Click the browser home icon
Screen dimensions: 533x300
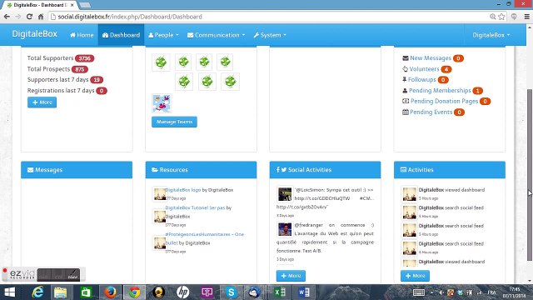[x=41, y=17]
